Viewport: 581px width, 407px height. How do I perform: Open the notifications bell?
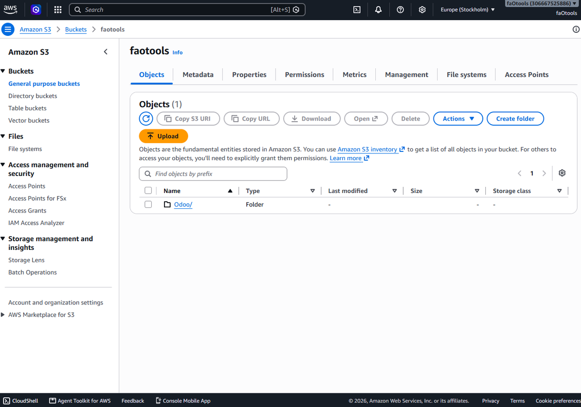pyautogui.click(x=378, y=10)
